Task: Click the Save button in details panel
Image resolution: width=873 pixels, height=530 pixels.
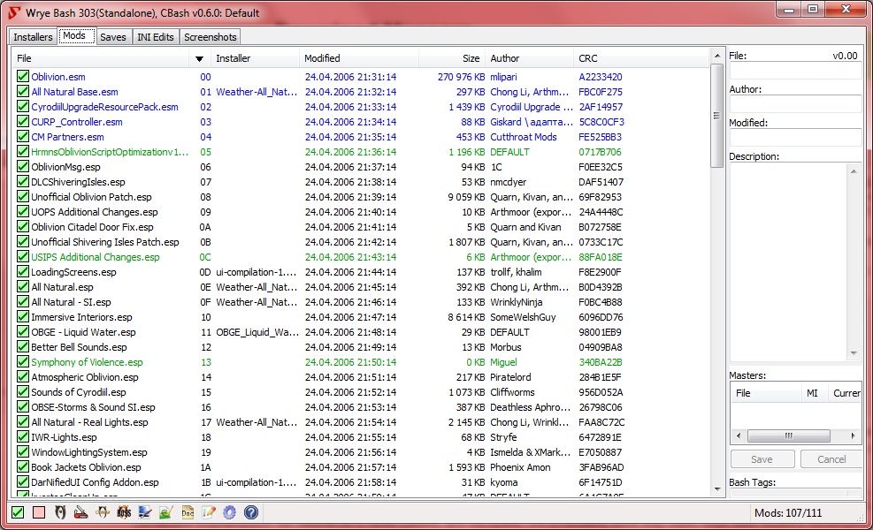Action: coord(762,458)
